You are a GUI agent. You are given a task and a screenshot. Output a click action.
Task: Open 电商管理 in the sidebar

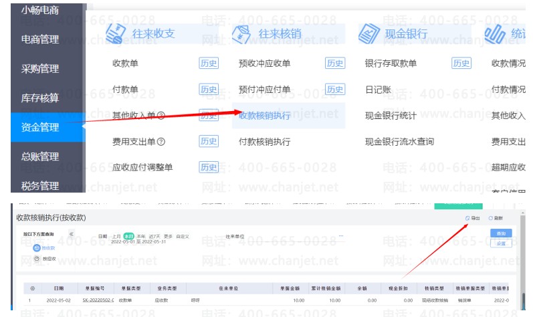tap(40, 39)
